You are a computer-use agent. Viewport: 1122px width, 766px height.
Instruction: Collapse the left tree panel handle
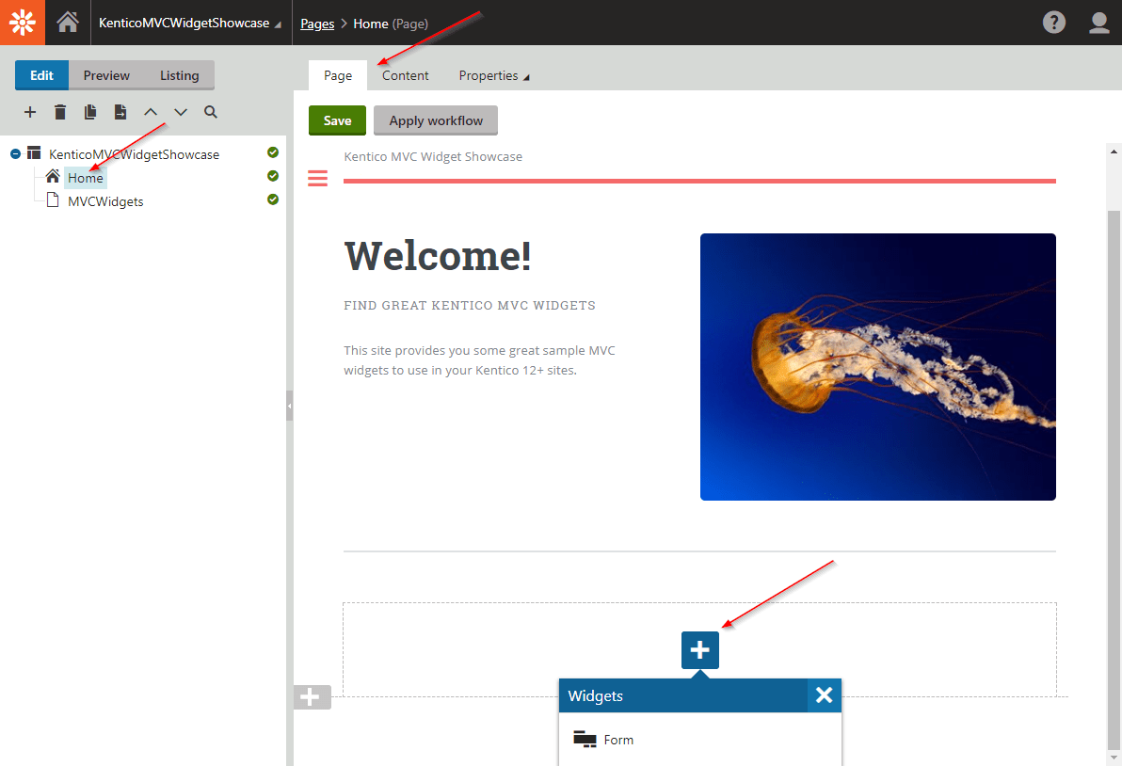pos(289,406)
